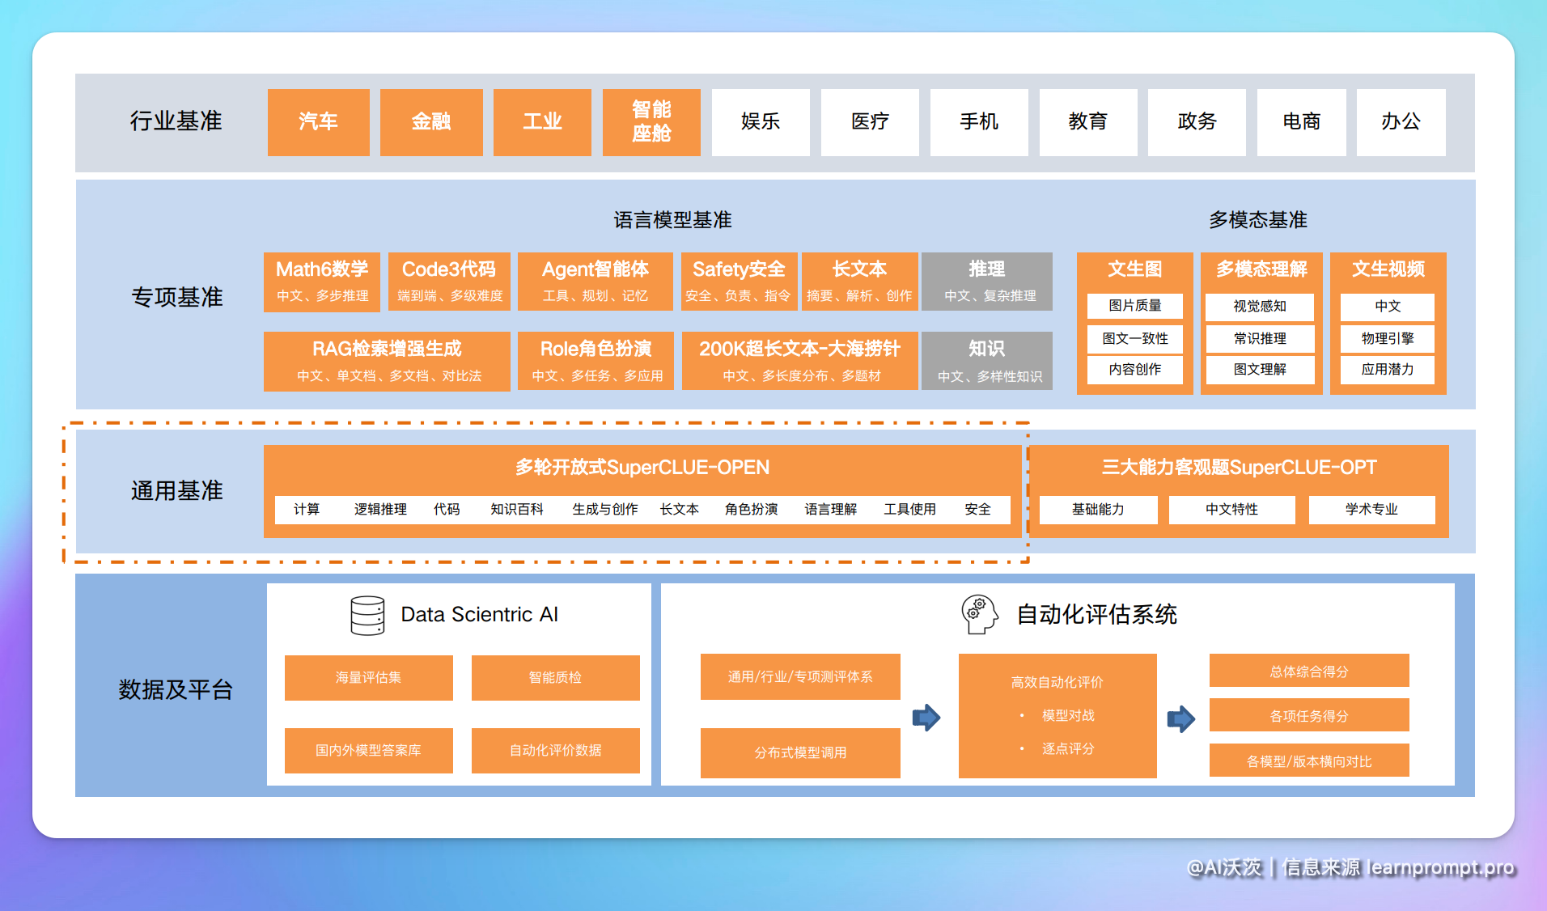Click the 基础能力 box

pos(1098,510)
